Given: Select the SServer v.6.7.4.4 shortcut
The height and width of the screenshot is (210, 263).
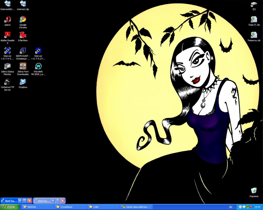Looking at the screenshot, I should [x=7, y=53].
